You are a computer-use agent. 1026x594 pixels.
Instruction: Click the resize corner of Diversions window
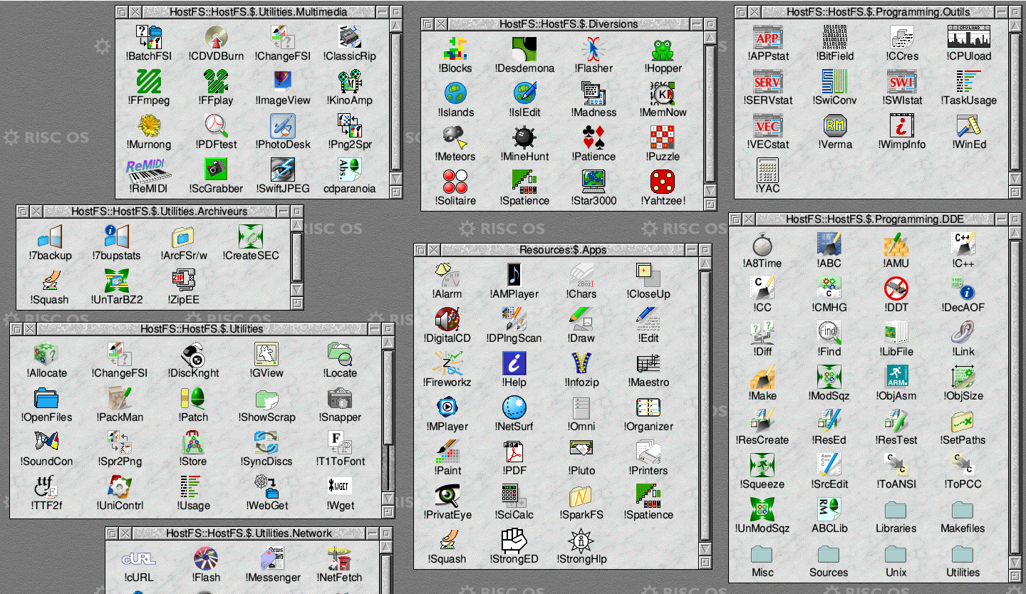tap(710, 204)
